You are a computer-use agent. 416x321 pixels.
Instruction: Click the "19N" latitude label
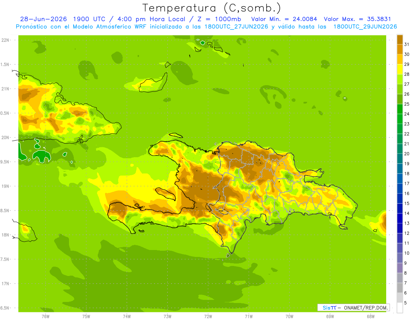click(5, 186)
